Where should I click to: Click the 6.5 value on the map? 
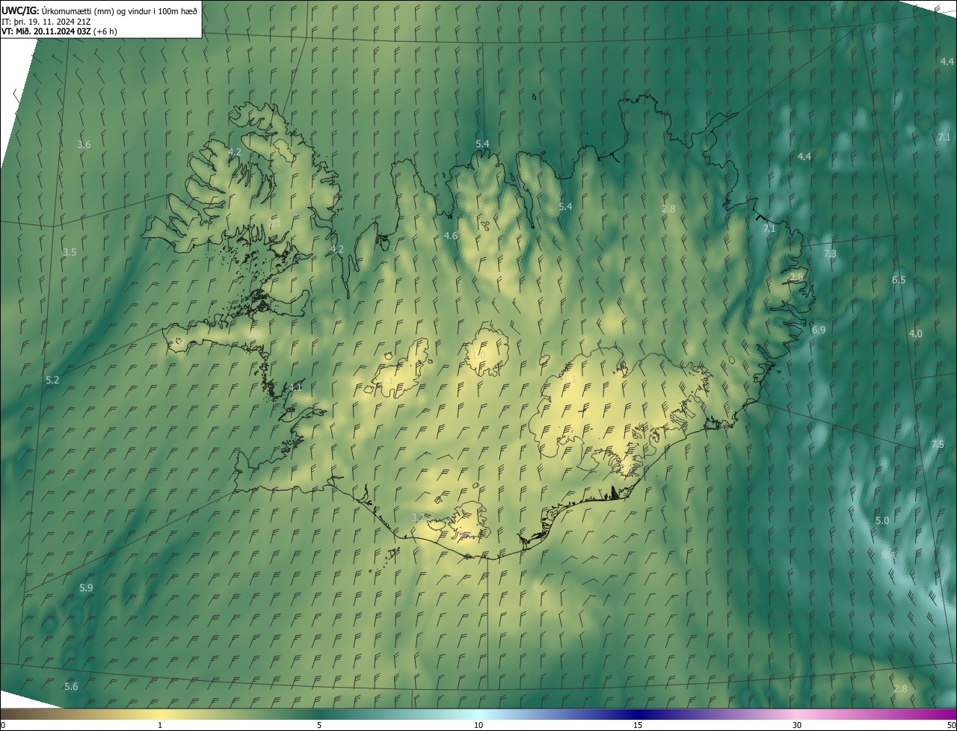click(899, 280)
